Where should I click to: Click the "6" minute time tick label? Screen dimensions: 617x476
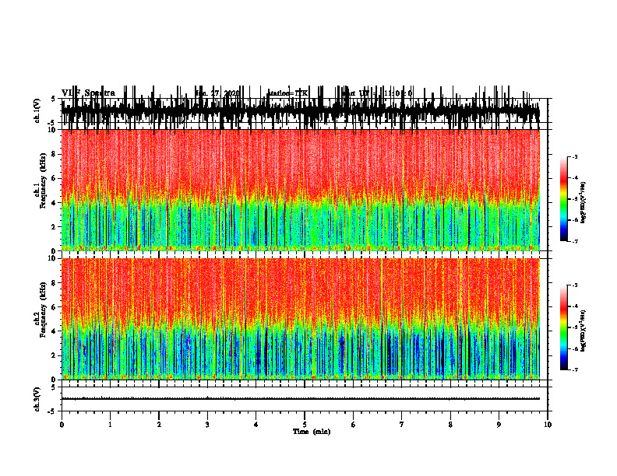[x=354, y=425]
